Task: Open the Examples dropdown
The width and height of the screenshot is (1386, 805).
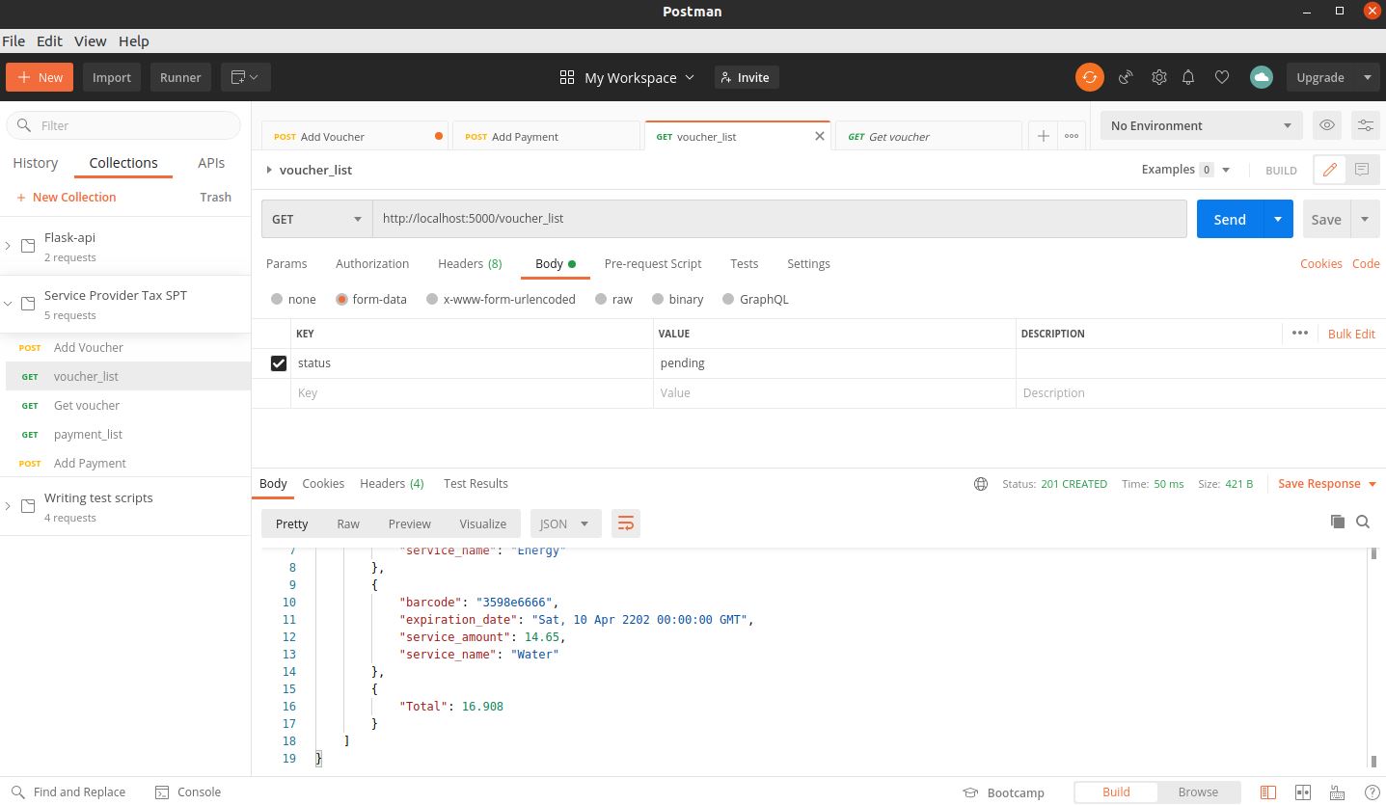Action: (1185, 170)
